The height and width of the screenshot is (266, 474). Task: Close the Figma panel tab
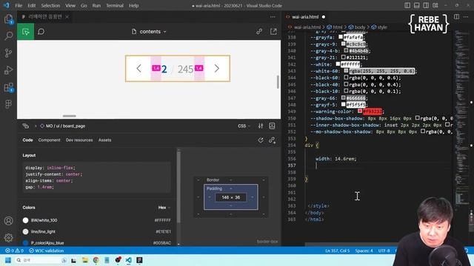coord(67,17)
